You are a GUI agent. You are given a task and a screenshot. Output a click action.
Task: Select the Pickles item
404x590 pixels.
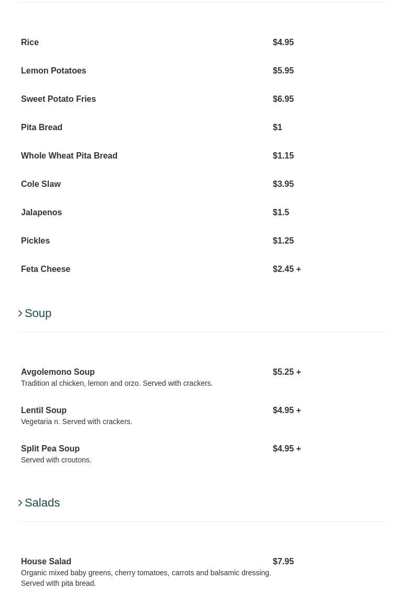coord(35,241)
